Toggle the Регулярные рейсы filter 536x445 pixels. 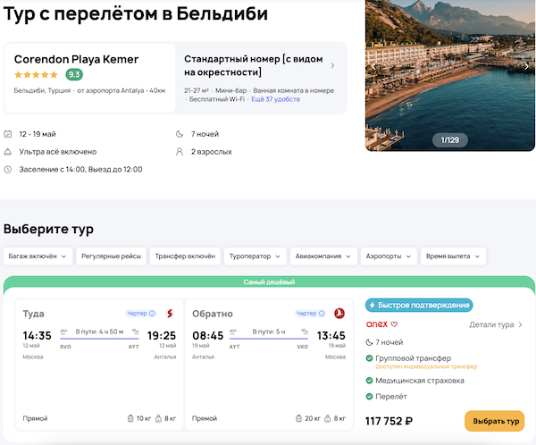pyautogui.click(x=111, y=256)
